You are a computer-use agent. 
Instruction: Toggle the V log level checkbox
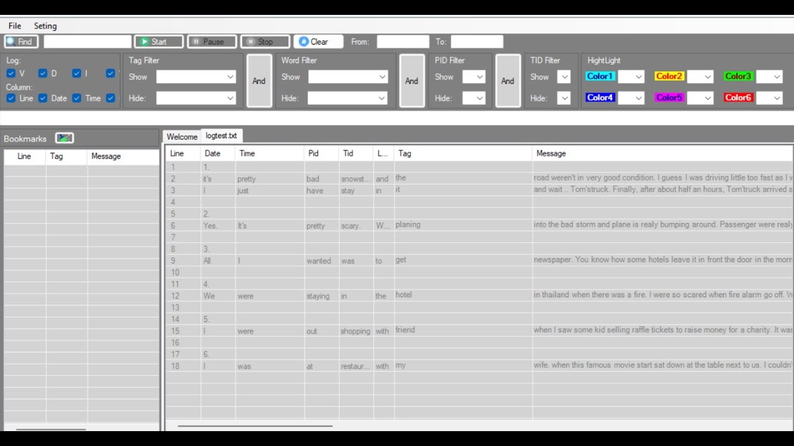tap(11, 73)
